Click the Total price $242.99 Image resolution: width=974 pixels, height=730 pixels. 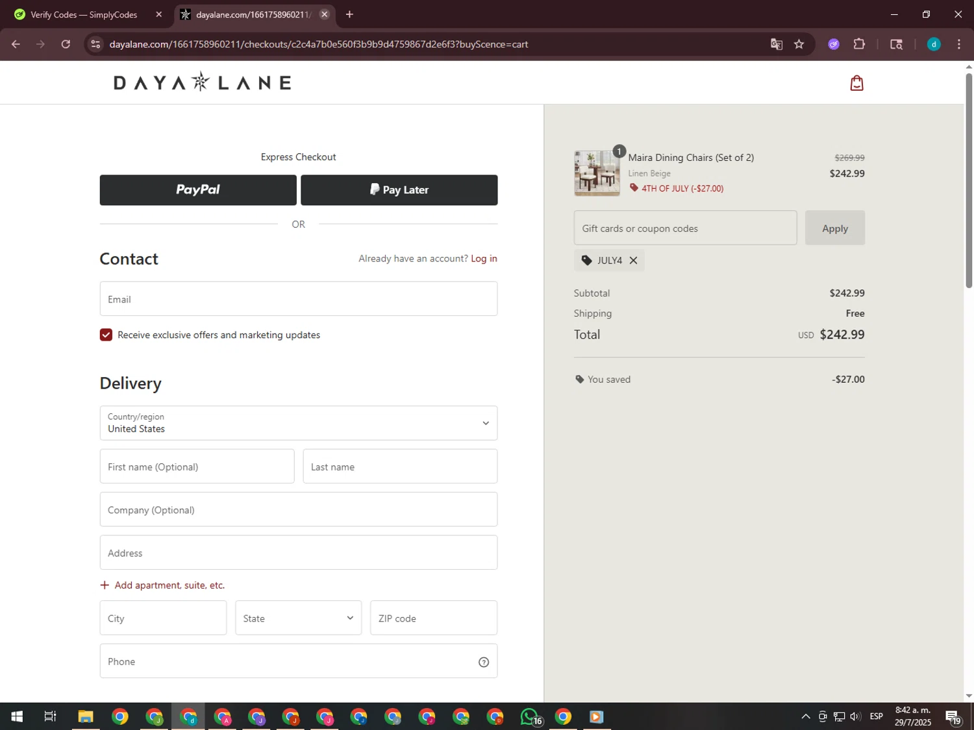(842, 335)
